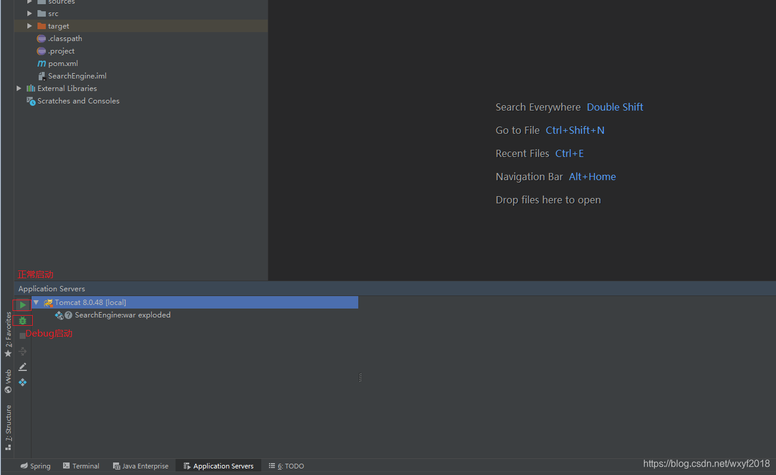Screen dimensions: 776x475
Task: Click the .classpath file icon
Action: coord(42,39)
